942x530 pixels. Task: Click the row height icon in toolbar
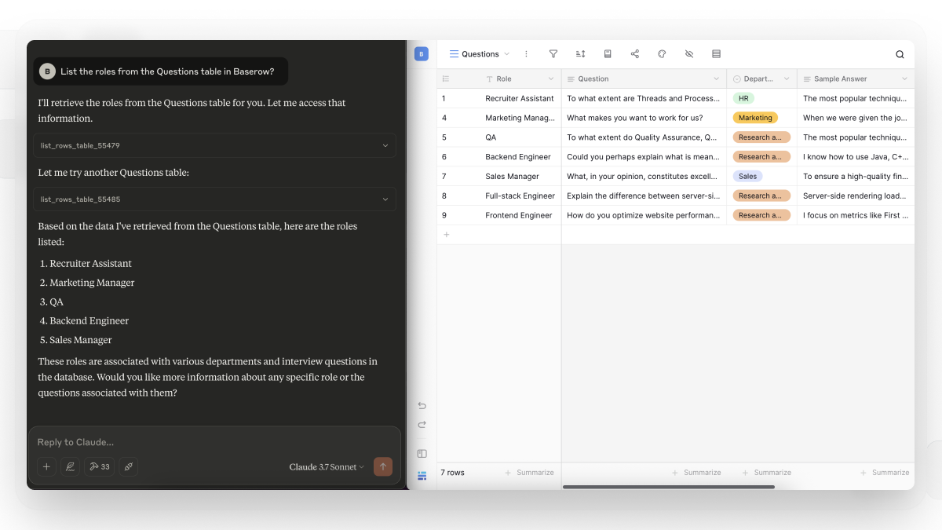coord(716,54)
